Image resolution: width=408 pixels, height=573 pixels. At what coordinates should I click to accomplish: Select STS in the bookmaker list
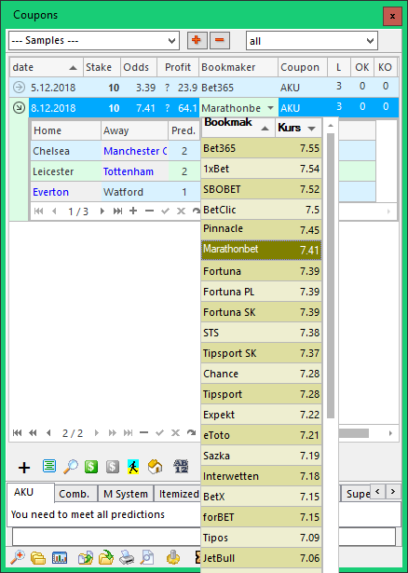(261, 333)
